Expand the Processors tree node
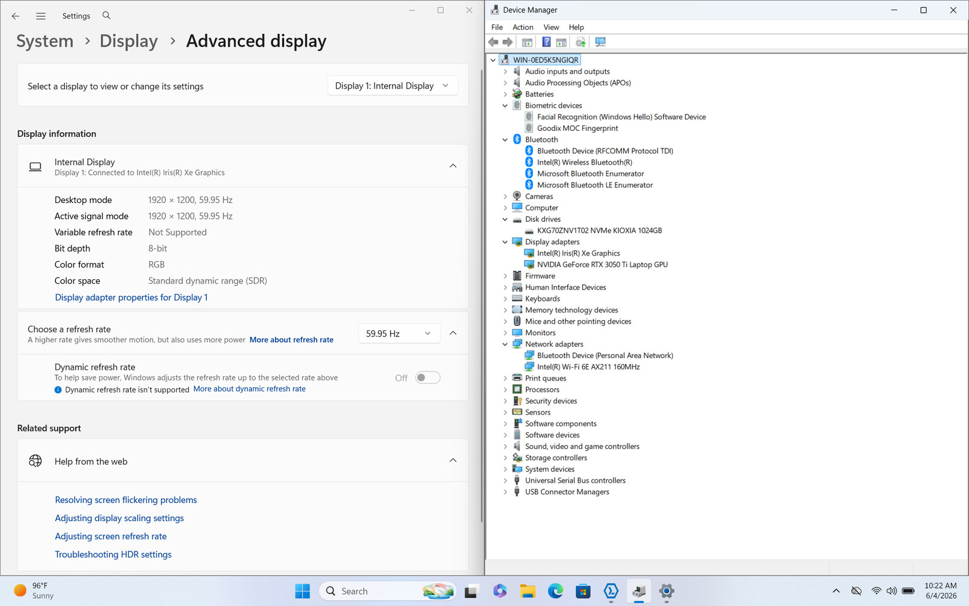The image size is (969, 606). (505, 390)
